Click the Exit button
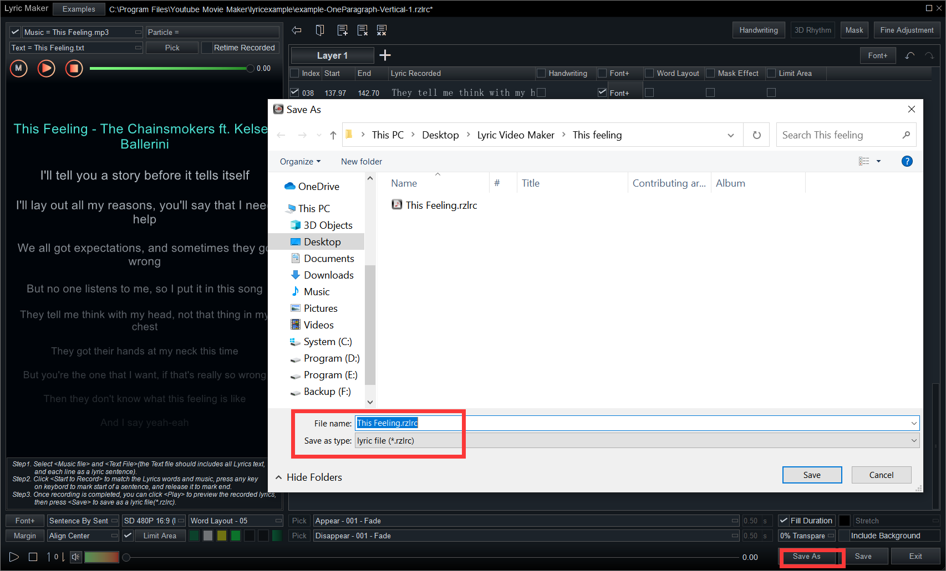The width and height of the screenshot is (946, 571). click(916, 557)
